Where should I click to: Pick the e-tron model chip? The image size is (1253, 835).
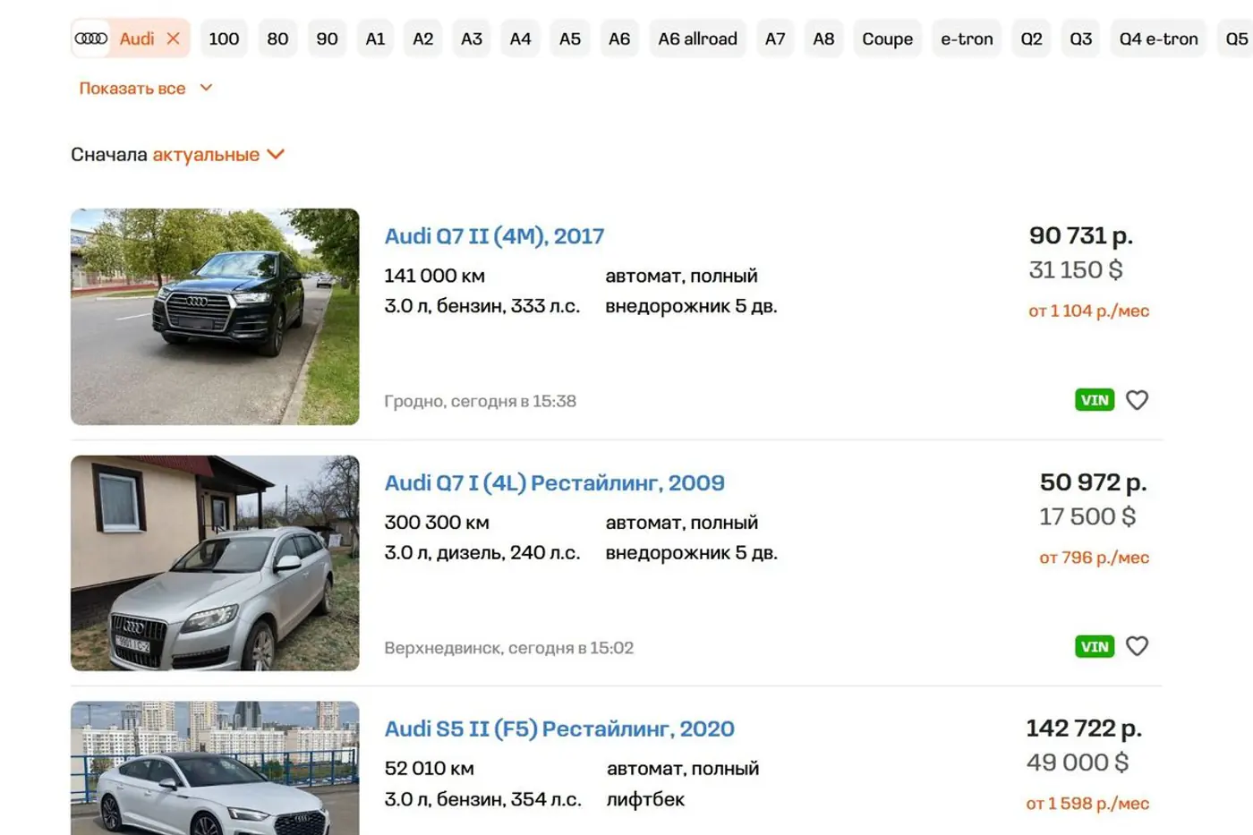pyautogui.click(x=967, y=38)
